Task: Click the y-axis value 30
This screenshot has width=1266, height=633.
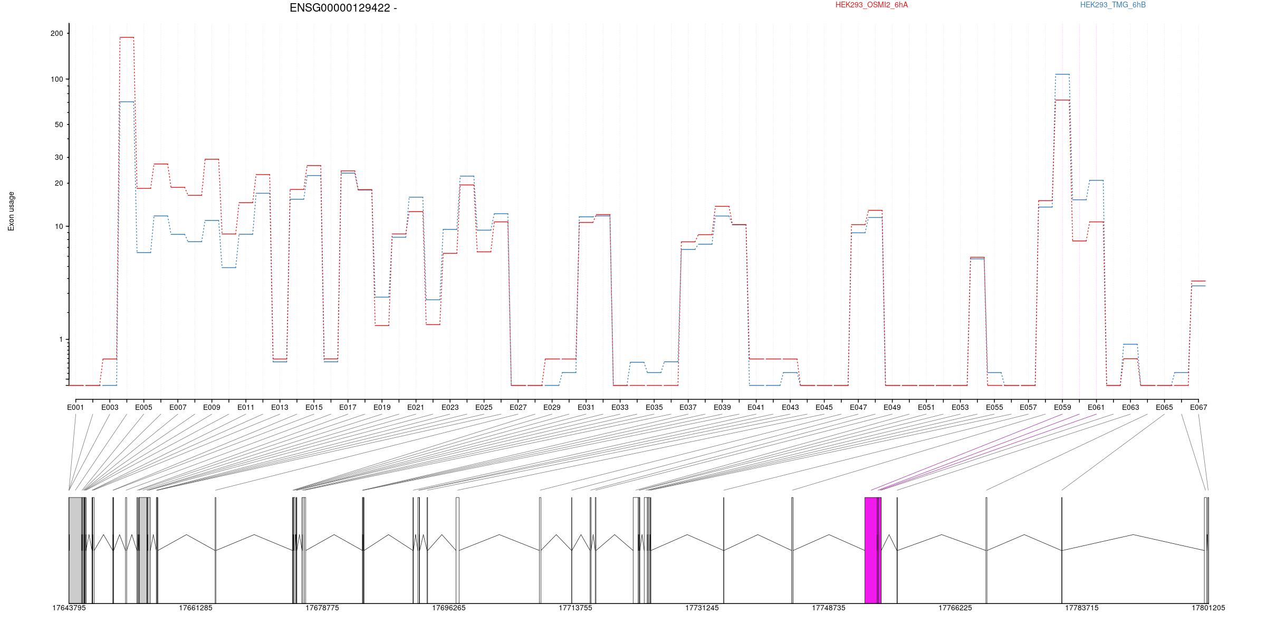Action: click(59, 157)
